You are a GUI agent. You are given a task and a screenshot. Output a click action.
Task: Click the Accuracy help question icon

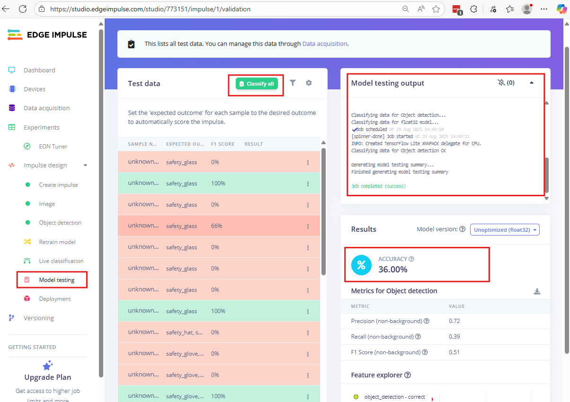tap(411, 259)
